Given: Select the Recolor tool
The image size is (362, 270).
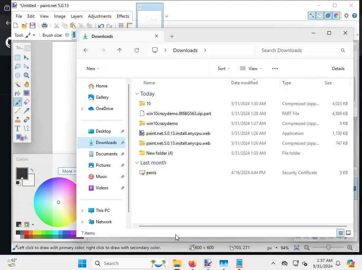Looking at the screenshot, I should pyautogui.click(x=26, y=120).
